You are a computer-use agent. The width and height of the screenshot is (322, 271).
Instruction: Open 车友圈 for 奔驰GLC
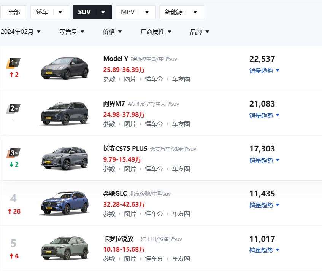pos(181,214)
